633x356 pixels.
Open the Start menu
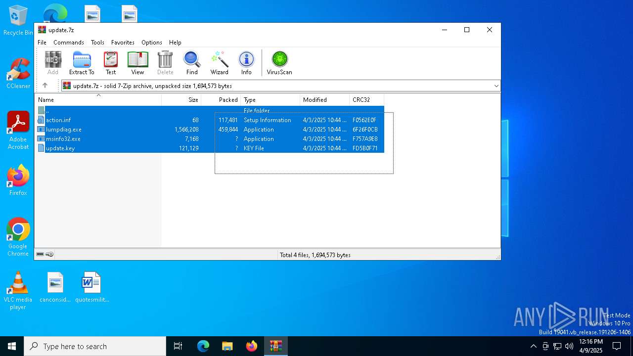12,346
